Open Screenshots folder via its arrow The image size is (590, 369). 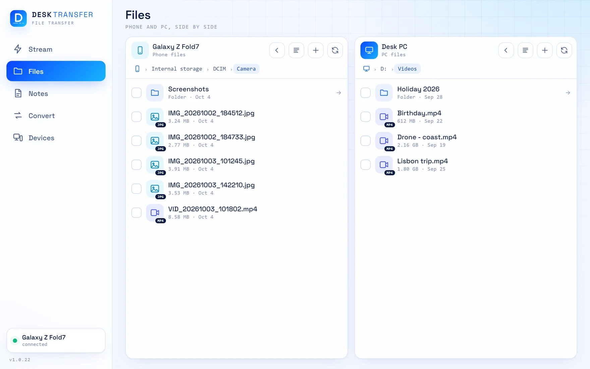[339, 93]
